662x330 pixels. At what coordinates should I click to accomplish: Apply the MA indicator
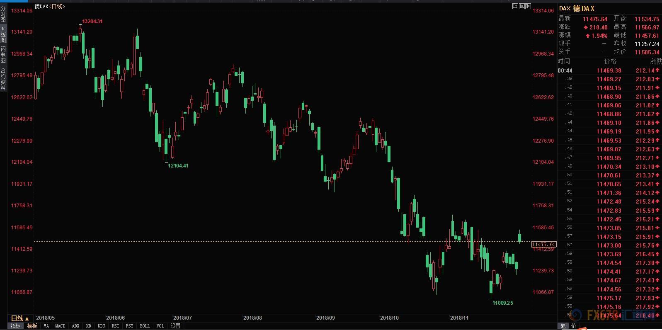pyautogui.click(x=46, y=326)
